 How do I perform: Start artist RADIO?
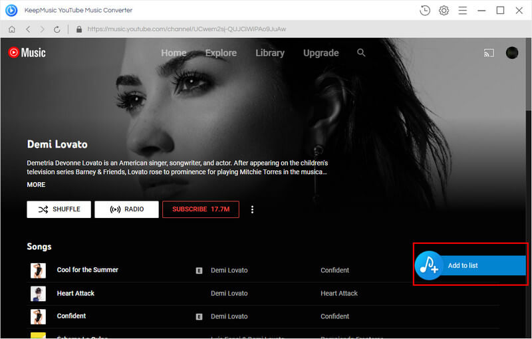(x=126, y=209)
